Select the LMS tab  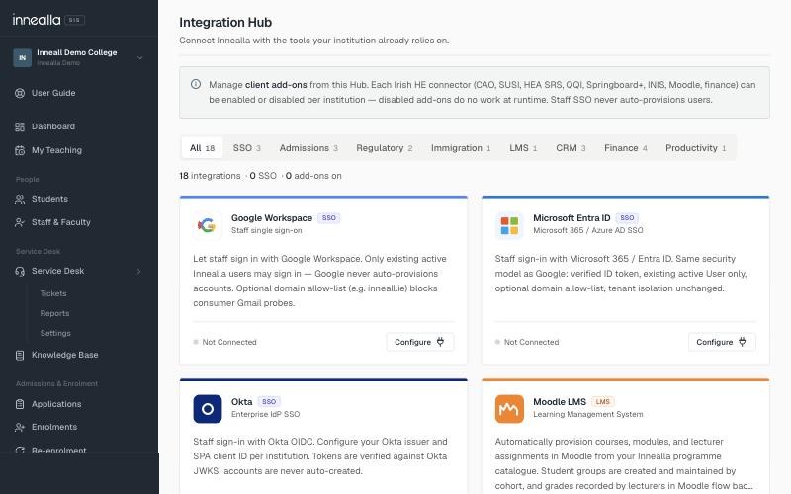(x=523, y=148)
